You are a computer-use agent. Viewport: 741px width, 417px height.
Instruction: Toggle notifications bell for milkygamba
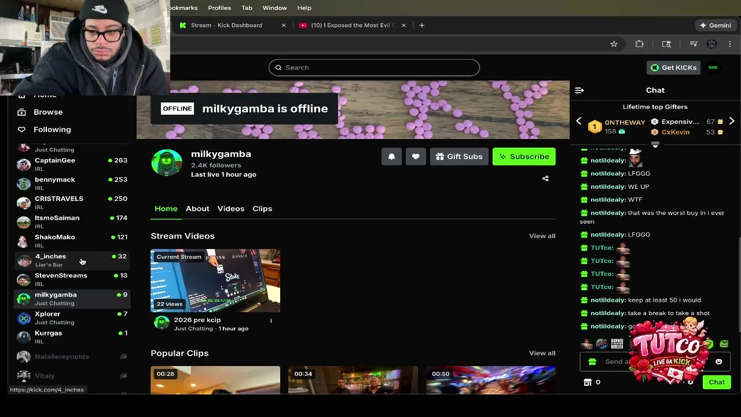(391, 156)
